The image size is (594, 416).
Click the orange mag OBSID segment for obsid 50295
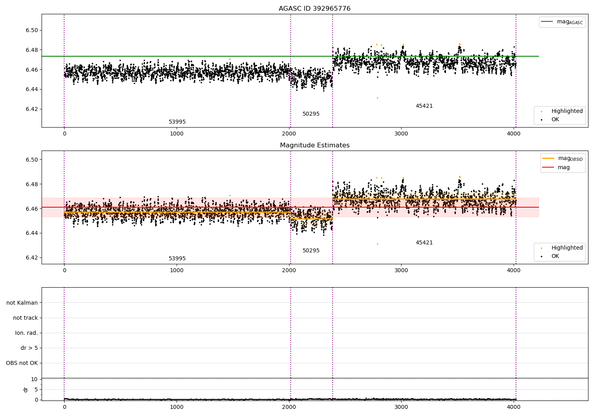pyautogui.click(x=312, y=219)
